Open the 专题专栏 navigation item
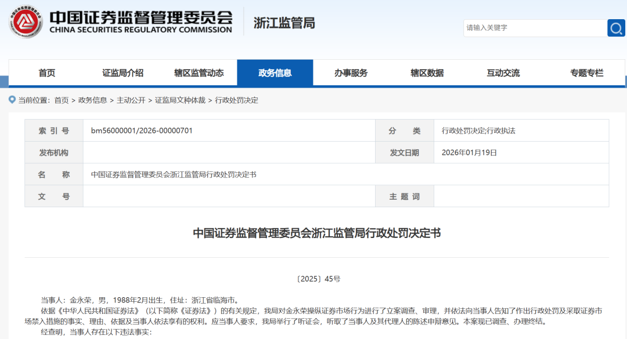627x339 pixels. (587, 72)
